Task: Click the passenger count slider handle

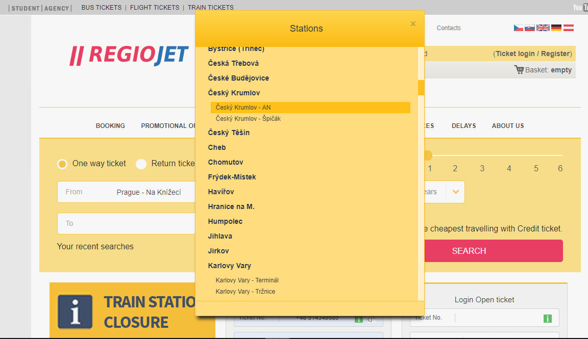Action: (x=428, y=155)
